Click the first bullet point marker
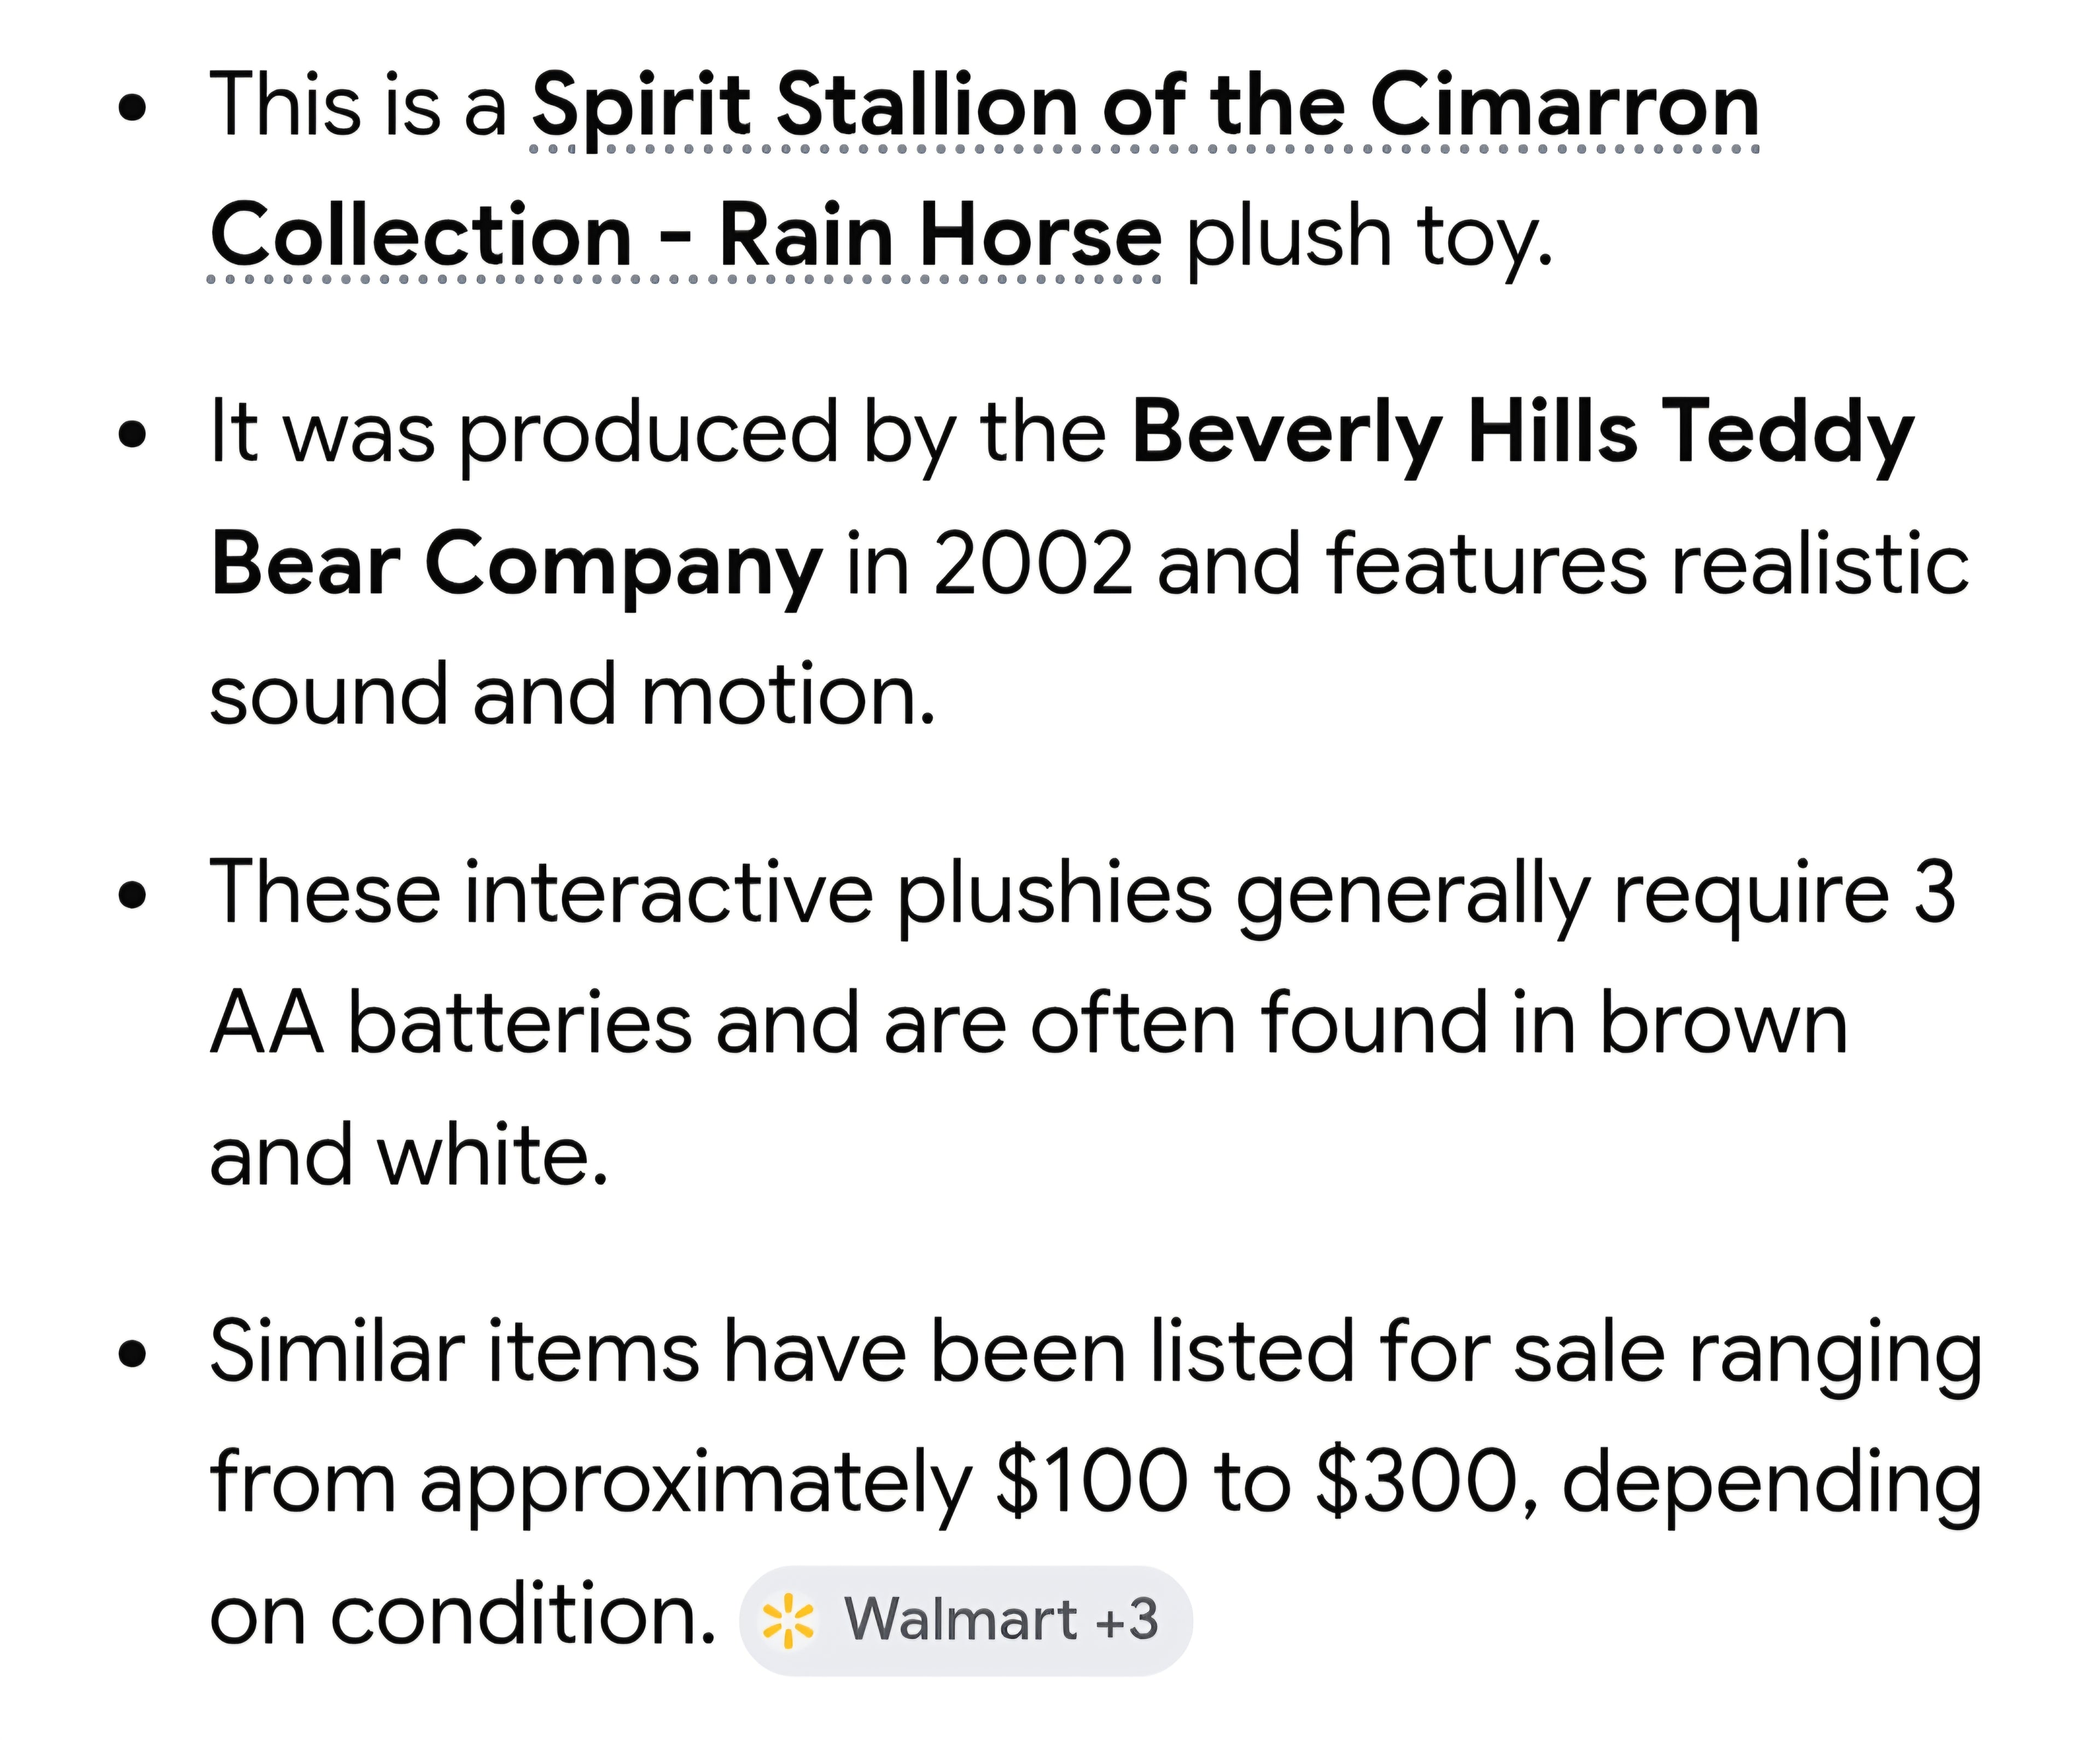 132,108
